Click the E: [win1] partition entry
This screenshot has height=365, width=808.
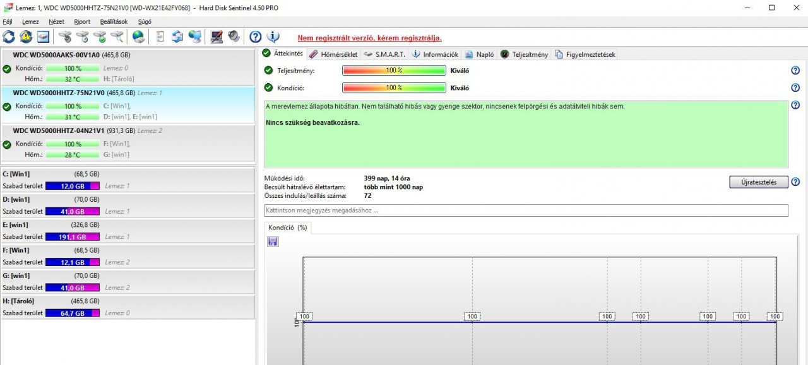click(128, 231)
